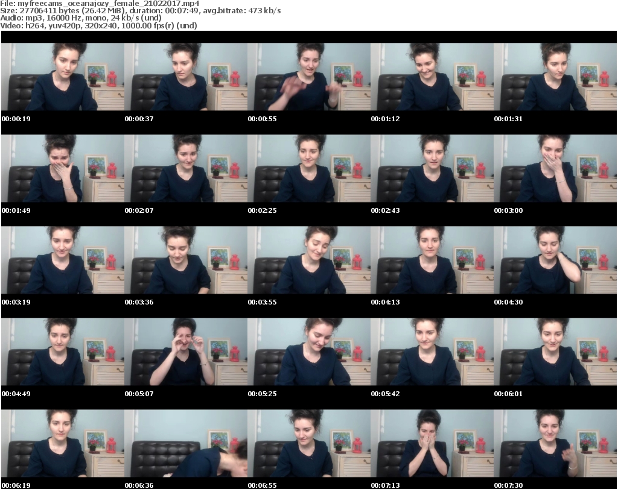
Task: Select the thumbnail frame at 00:05:25
Action: (x=308, y=352)
